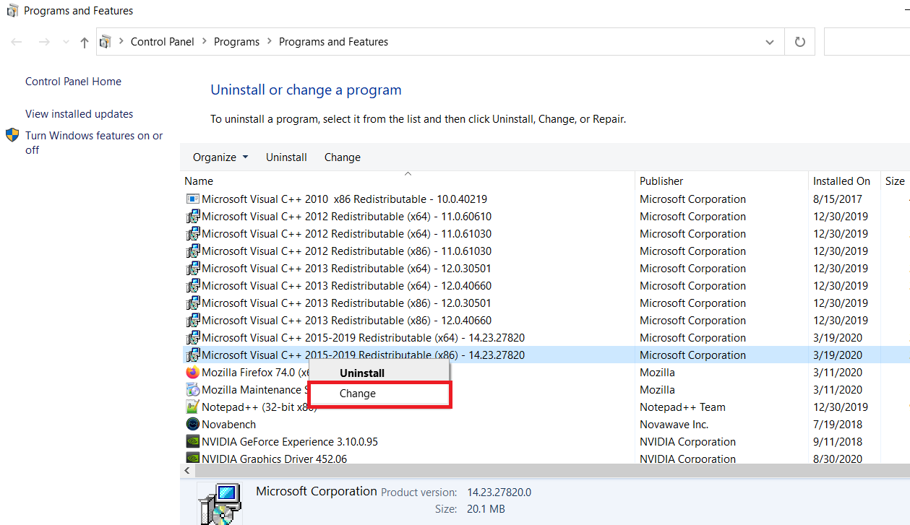This screenshot has width=910, height=525.
Task: Expand the breadcrumb chevron before Control Panel
Action: coord(121,42)
